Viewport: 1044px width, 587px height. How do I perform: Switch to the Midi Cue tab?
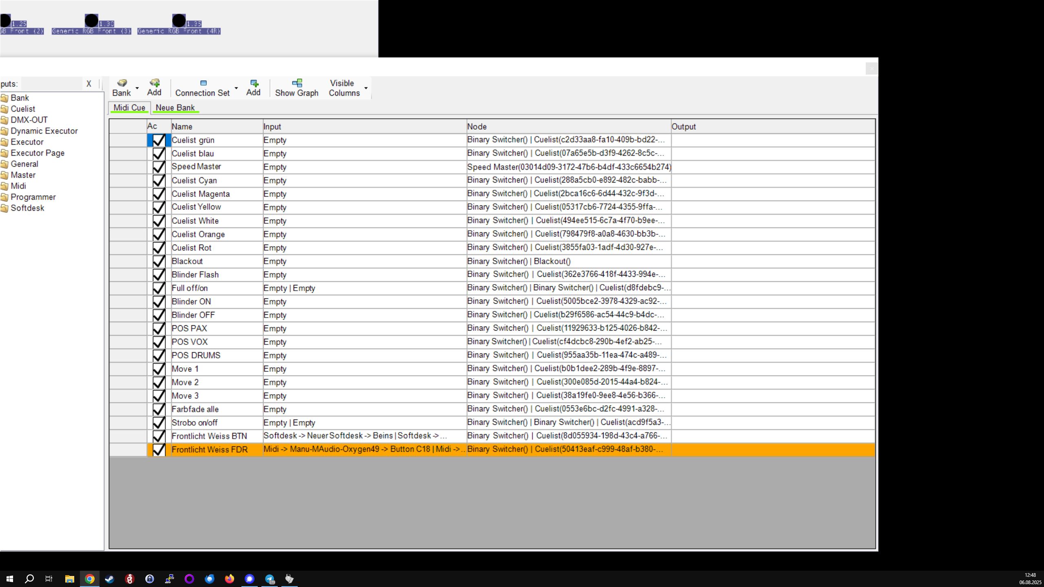(x=129, y=108)
